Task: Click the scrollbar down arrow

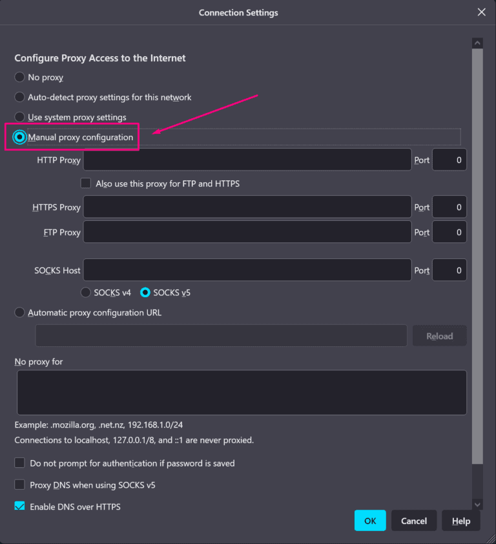Action: coord(477,505)
